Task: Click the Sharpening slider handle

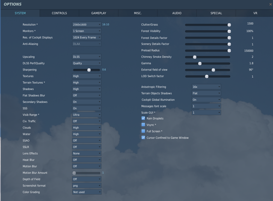Action: tap(89, 70)
